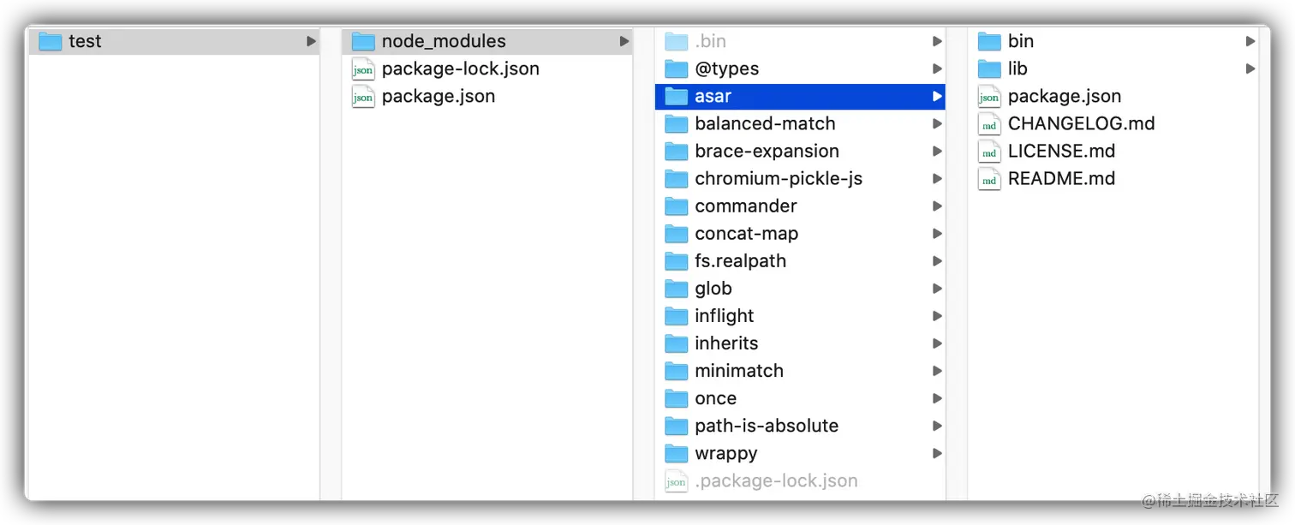Image resolution: width=1295 pixels, height=525 pixels.
Task: Click the lib folder icon inside asar
Action: (989, 69)
